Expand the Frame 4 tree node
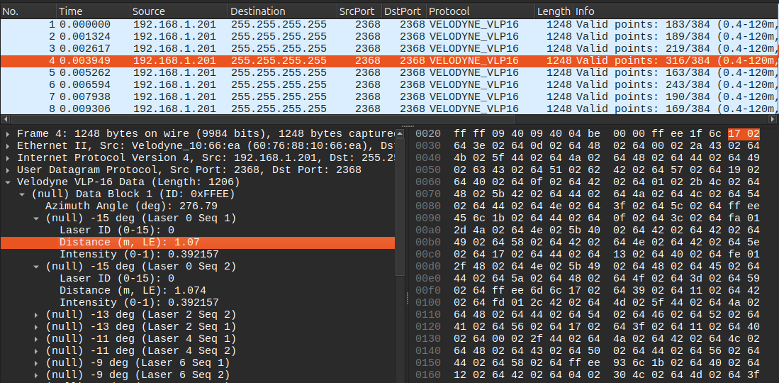This screenshot has height=383, width=779. [x=8, y=133]
